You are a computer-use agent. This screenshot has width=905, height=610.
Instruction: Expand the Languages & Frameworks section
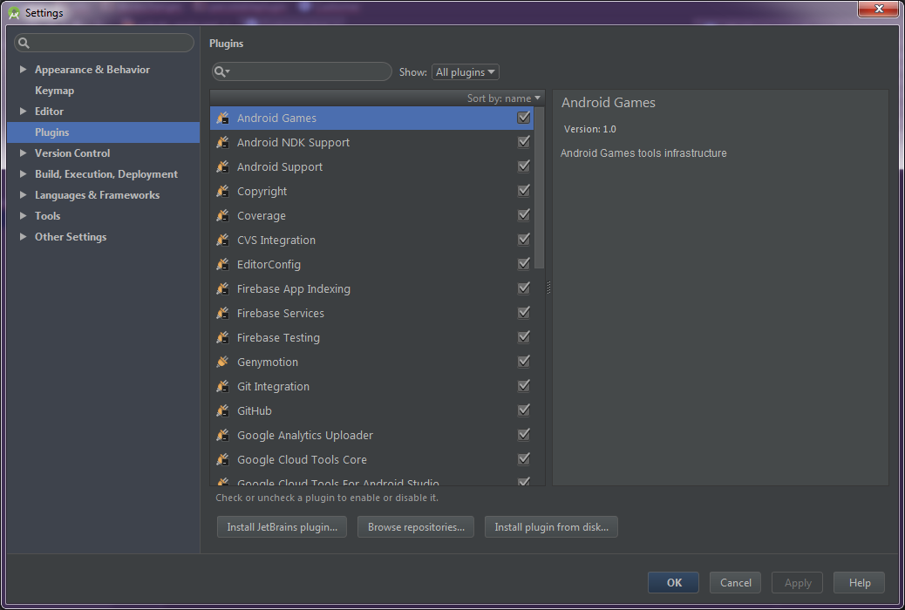coord(23,194)
